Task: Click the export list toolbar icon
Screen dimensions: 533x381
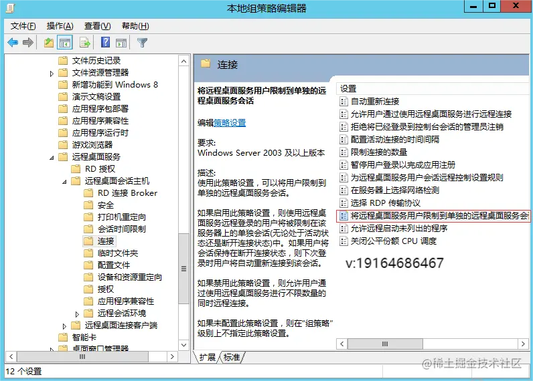Action: [x=84, y=43]
